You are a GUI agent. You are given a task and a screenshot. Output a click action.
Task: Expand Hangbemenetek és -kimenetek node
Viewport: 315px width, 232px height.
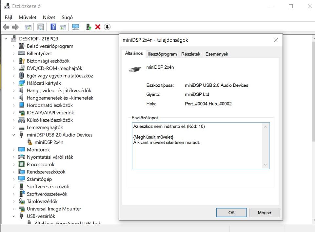[x=14, y=98]
